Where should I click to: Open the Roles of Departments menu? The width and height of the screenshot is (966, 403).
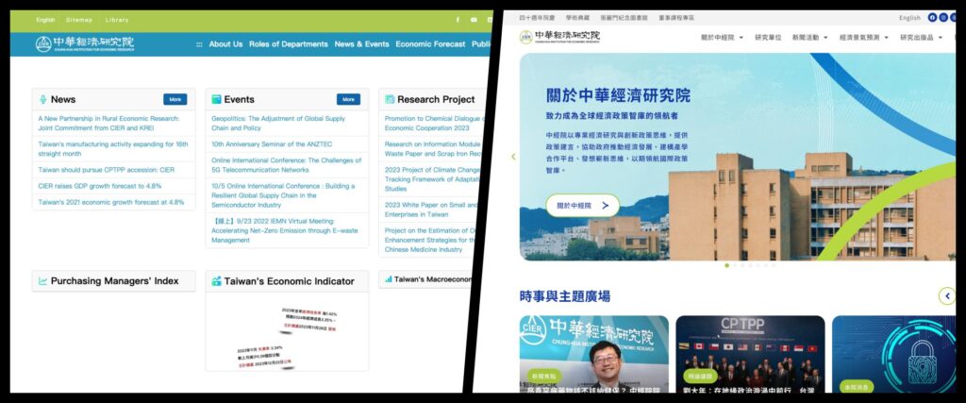point(288,44)
